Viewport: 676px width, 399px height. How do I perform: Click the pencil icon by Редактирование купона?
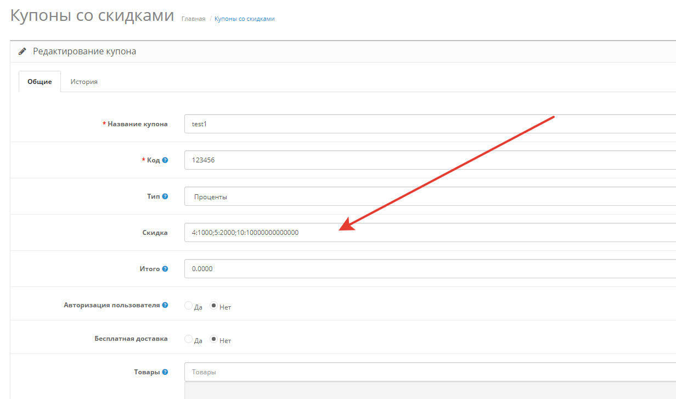(x=22, y=52)
